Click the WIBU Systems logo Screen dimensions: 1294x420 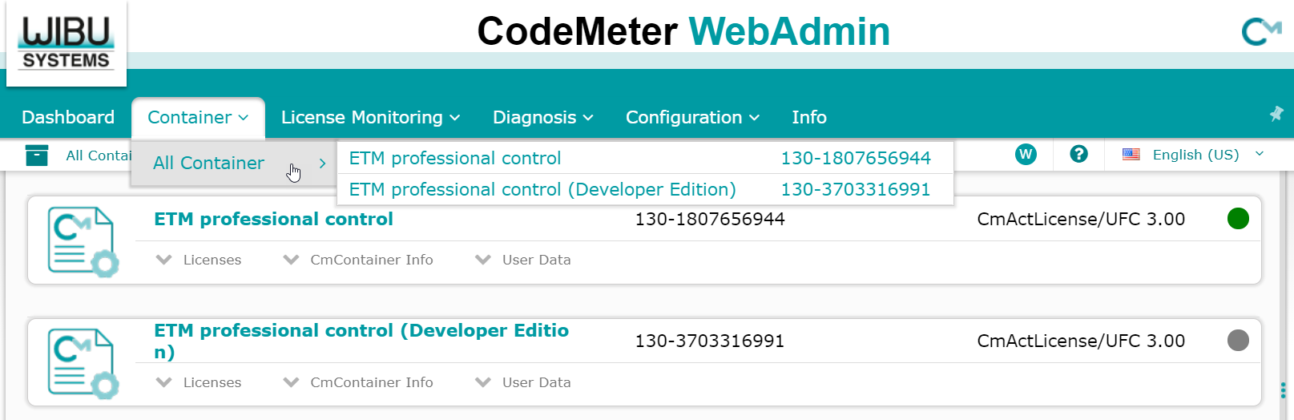point(66,42)
